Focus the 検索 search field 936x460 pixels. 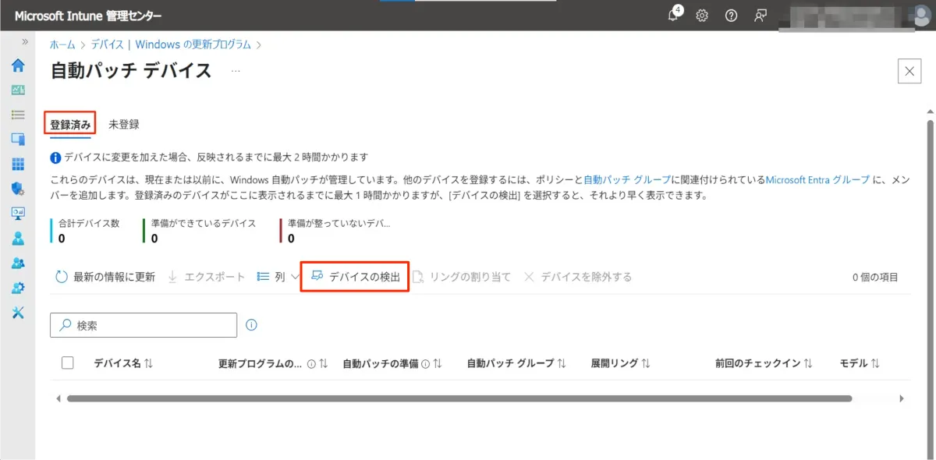[144, 325]
